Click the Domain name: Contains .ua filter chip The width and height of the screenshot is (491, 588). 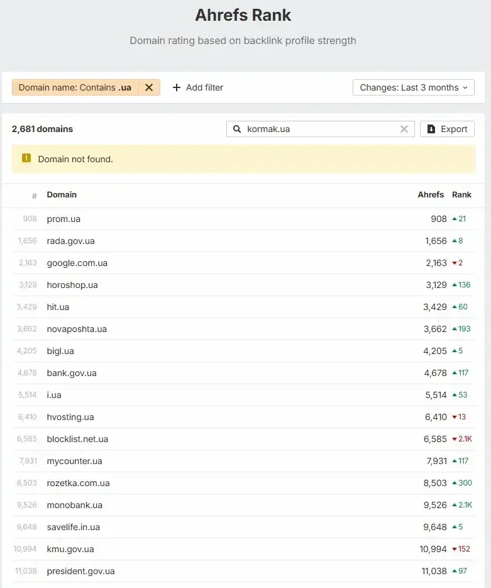[x=75, y=87]
